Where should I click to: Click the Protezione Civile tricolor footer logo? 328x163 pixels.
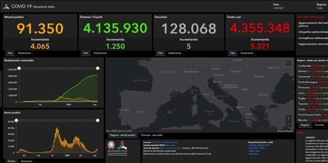pos(122,145)
